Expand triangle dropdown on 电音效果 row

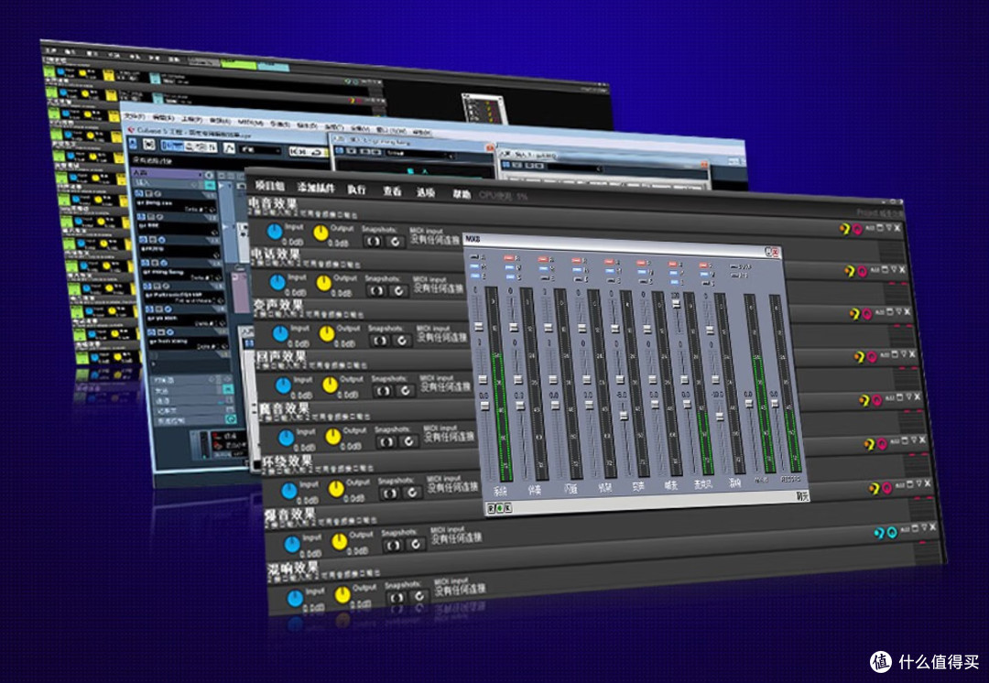888,228
